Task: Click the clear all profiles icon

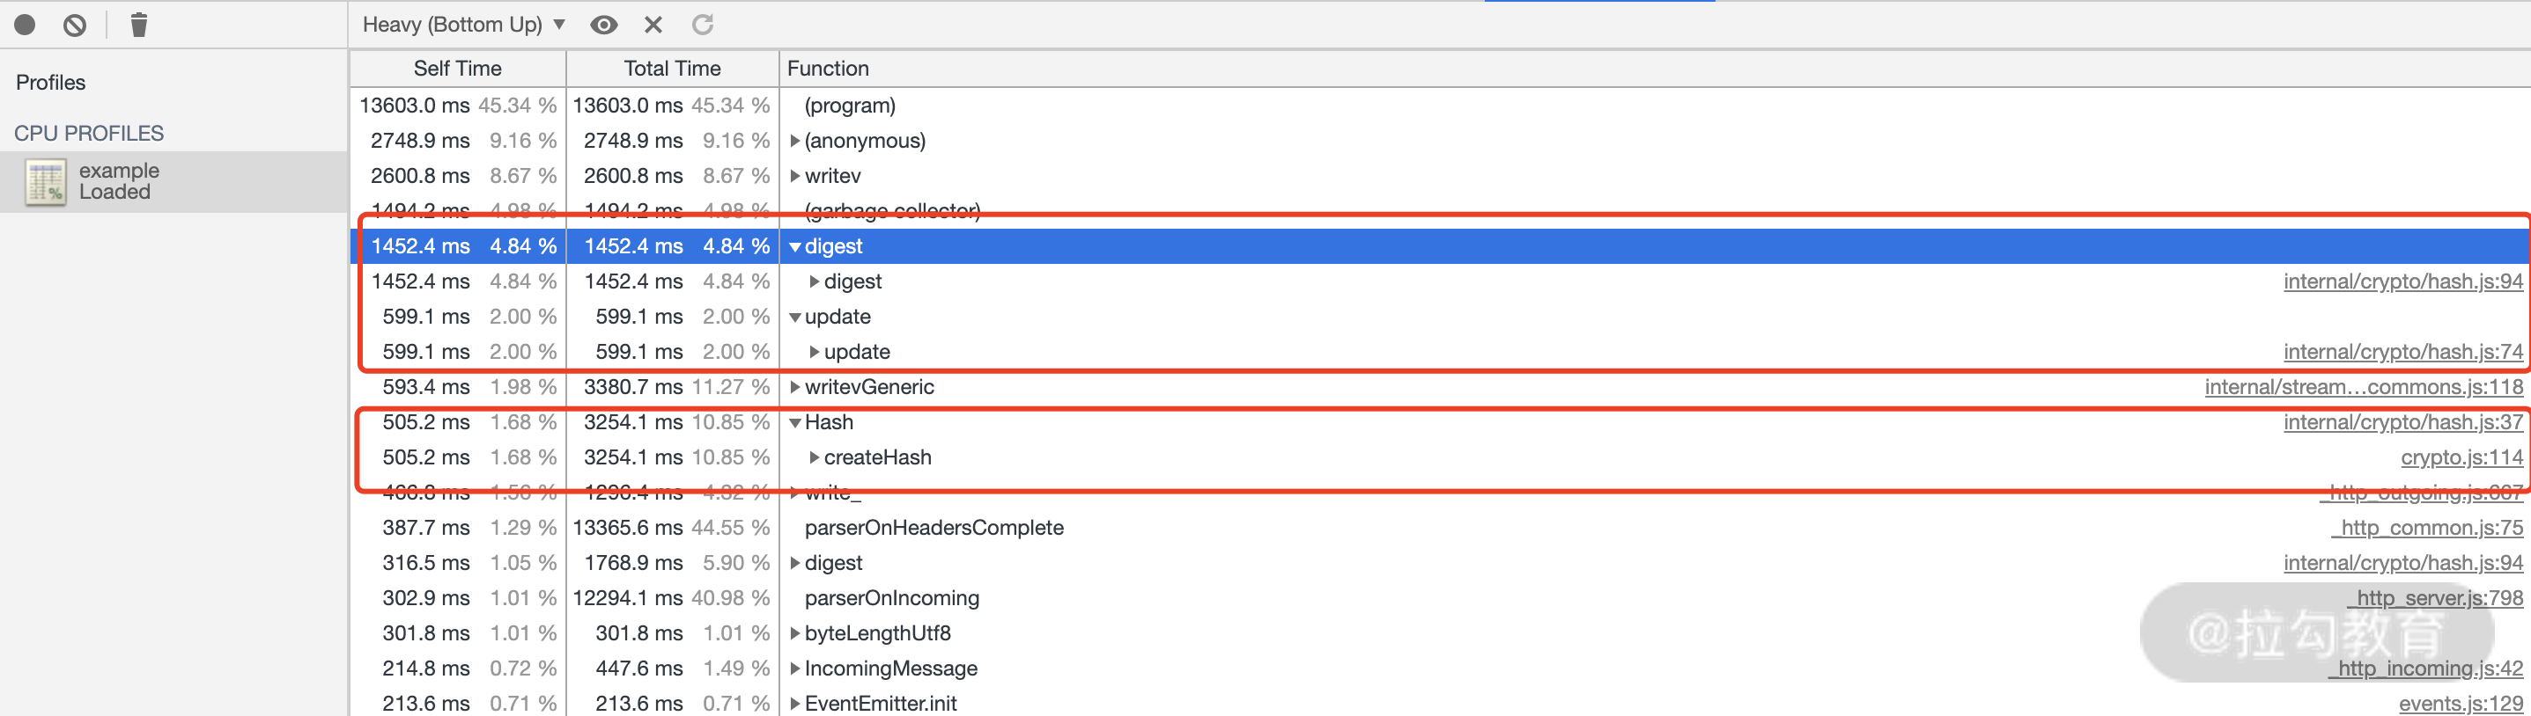Action: click(75, 25)
